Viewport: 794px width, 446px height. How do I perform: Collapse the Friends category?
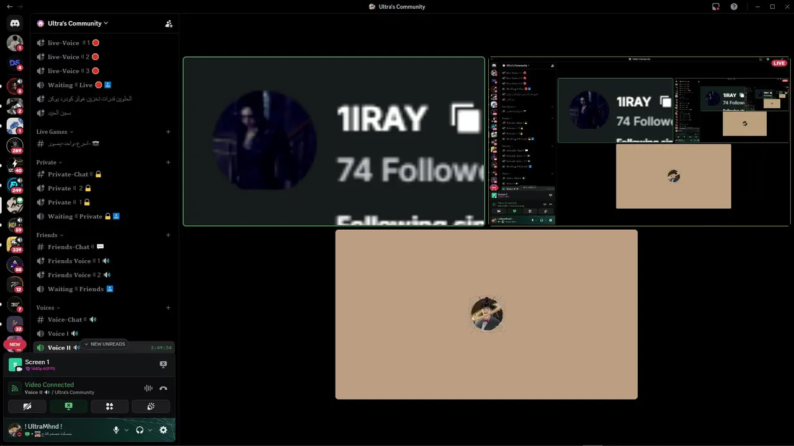click(x=50, y=235)
